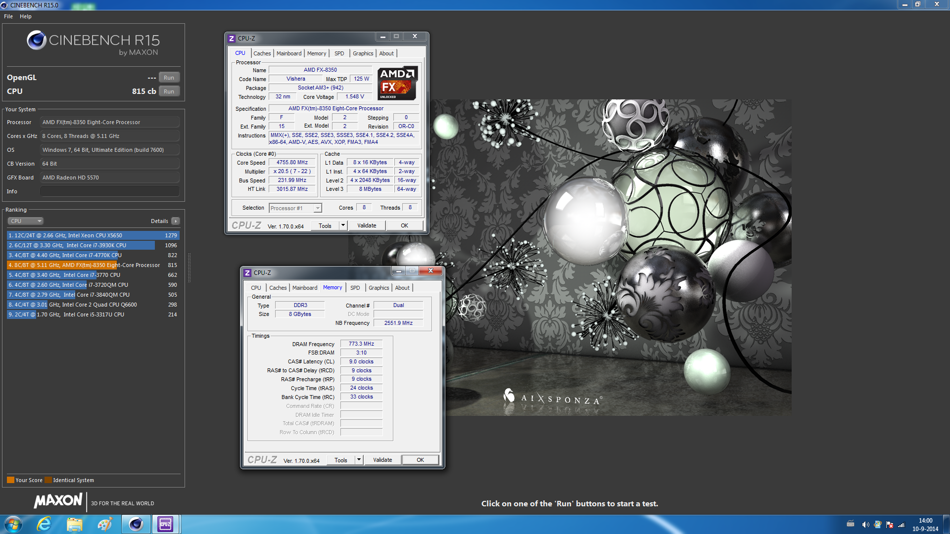Select ranking entry Intel Core i7-3720QM
The image size is (950, 534).
click(93, 285)
